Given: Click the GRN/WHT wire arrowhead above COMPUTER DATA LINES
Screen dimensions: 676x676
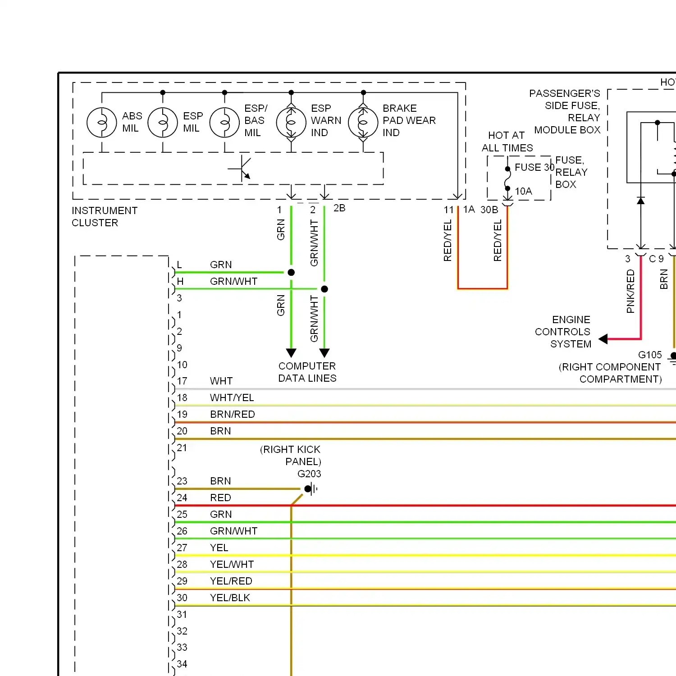Looking at the screenshot, I should coord(324,353).
